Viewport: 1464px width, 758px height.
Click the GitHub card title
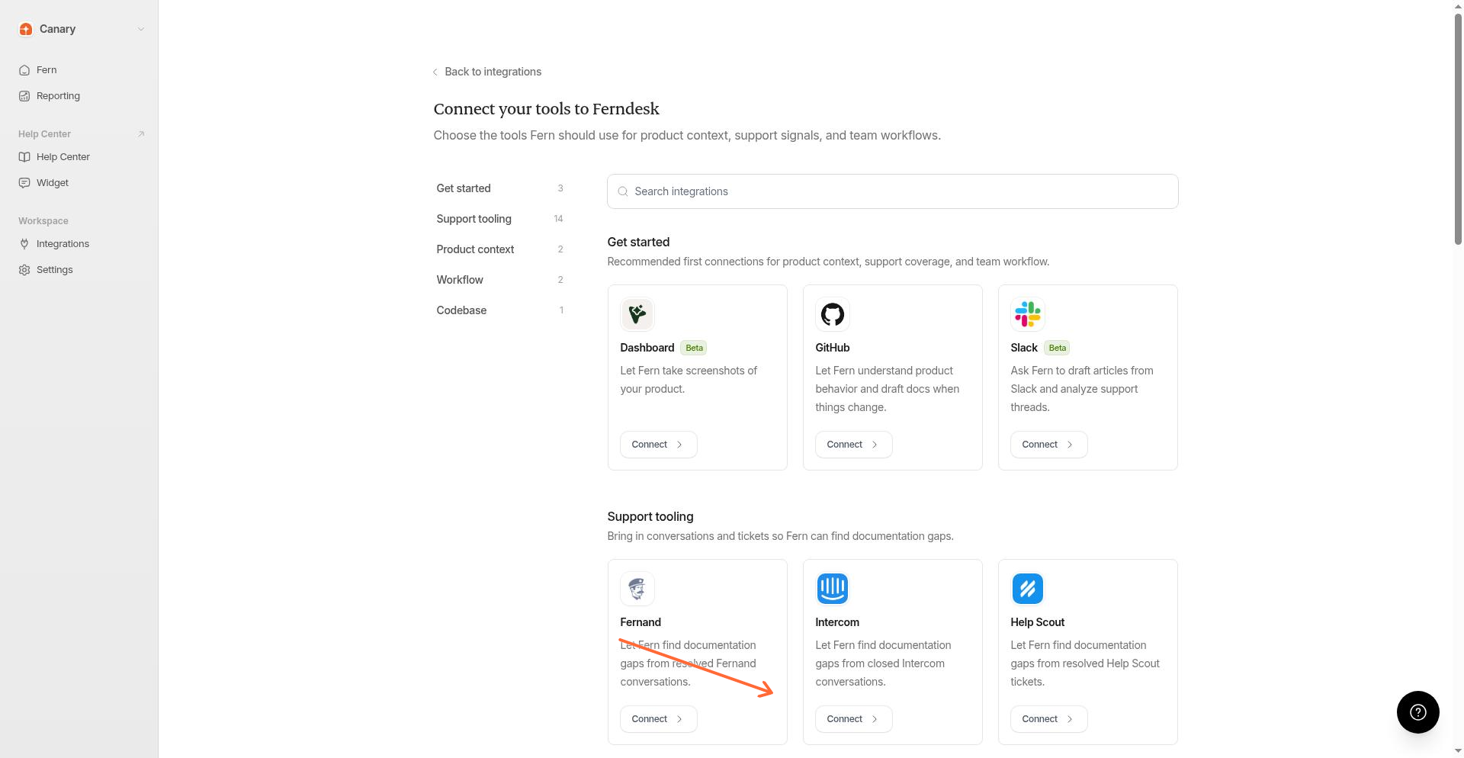[x=833, y=348]
